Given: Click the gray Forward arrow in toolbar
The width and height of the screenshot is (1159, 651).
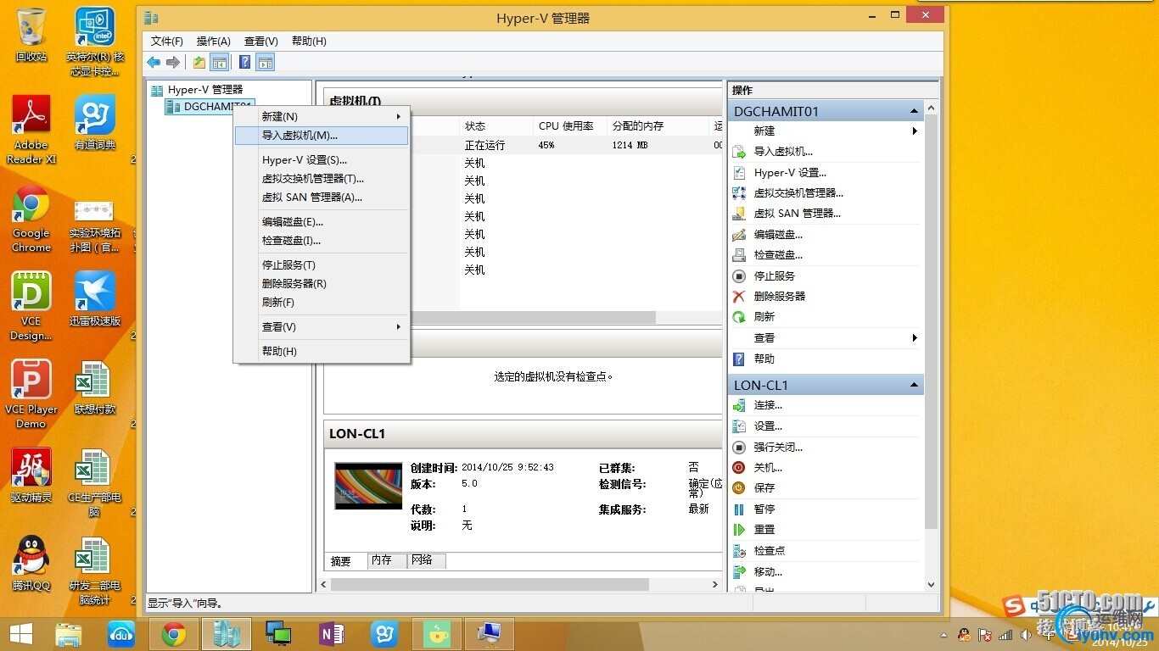Looking at the screenshot, I should tap(173, 62).
